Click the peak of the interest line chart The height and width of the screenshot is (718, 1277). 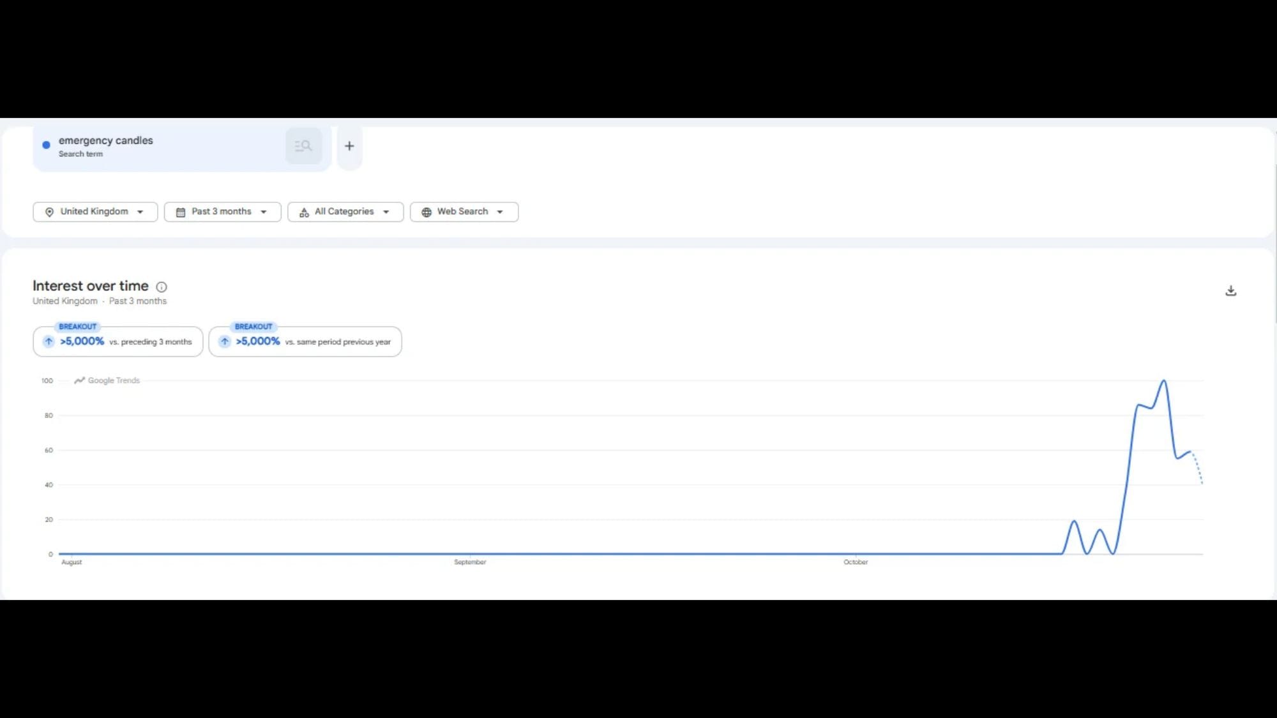pyautogui.click(x=1163, y=382)
